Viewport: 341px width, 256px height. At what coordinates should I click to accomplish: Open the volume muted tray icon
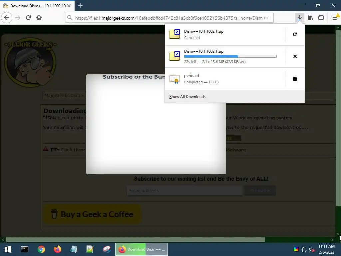pyautogui.click(x=312, y=249)
